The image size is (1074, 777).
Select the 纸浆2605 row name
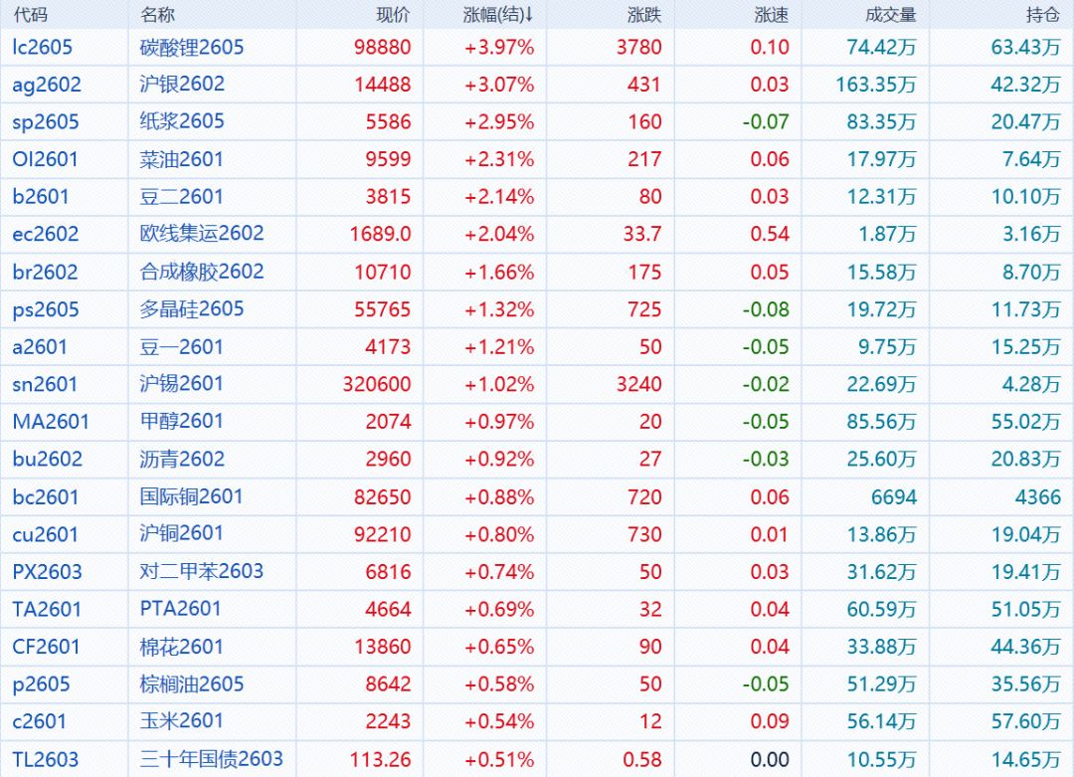(x=182, y=121)
